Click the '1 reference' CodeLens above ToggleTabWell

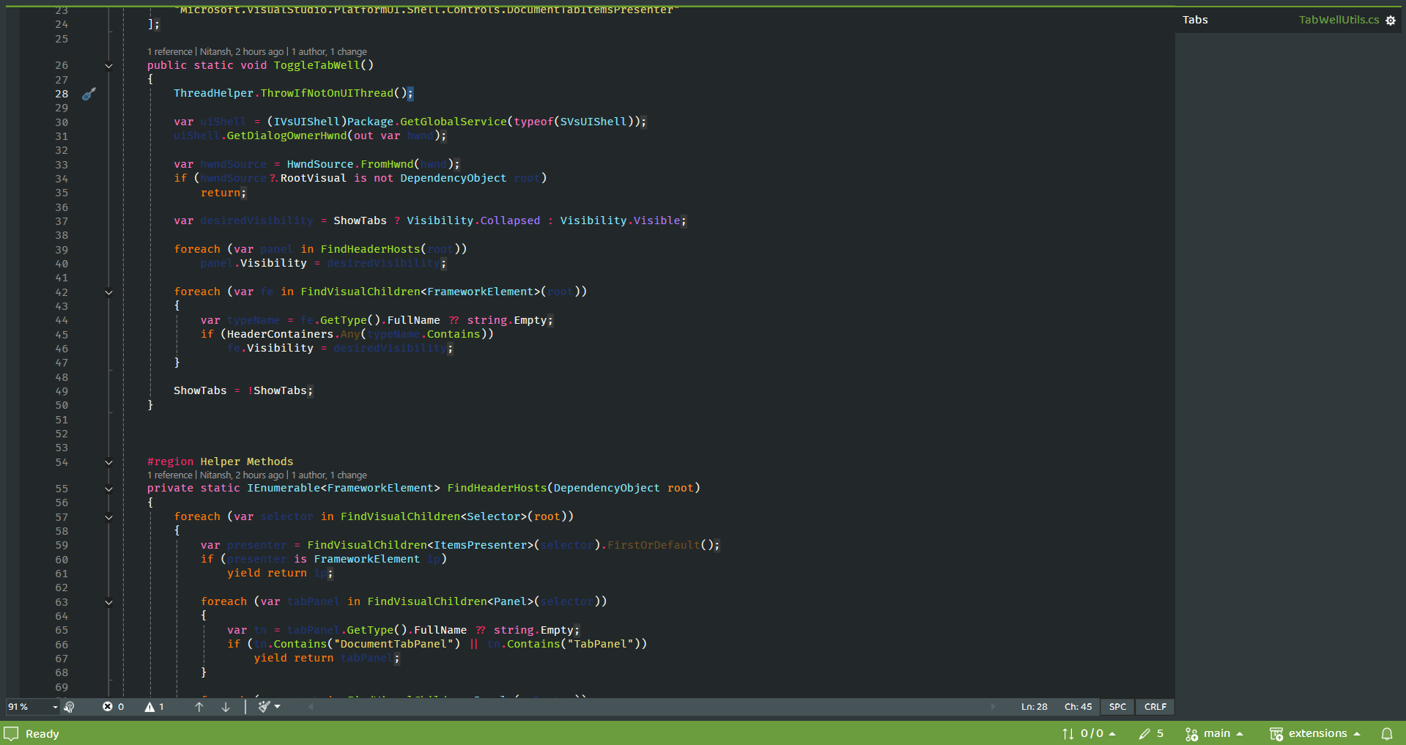(170, 52)
